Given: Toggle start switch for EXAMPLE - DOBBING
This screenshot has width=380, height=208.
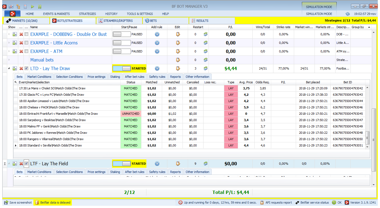Looking at the screenshot, I should [x=122, y=34].
